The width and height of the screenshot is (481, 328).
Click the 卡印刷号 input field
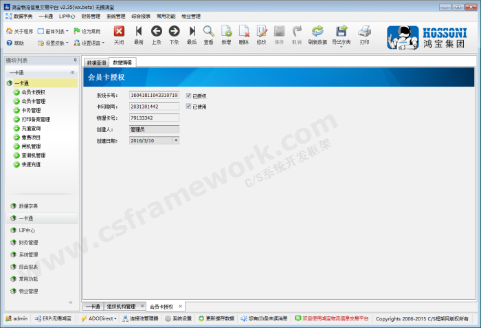pyautogui.click(x=154, y=107)
